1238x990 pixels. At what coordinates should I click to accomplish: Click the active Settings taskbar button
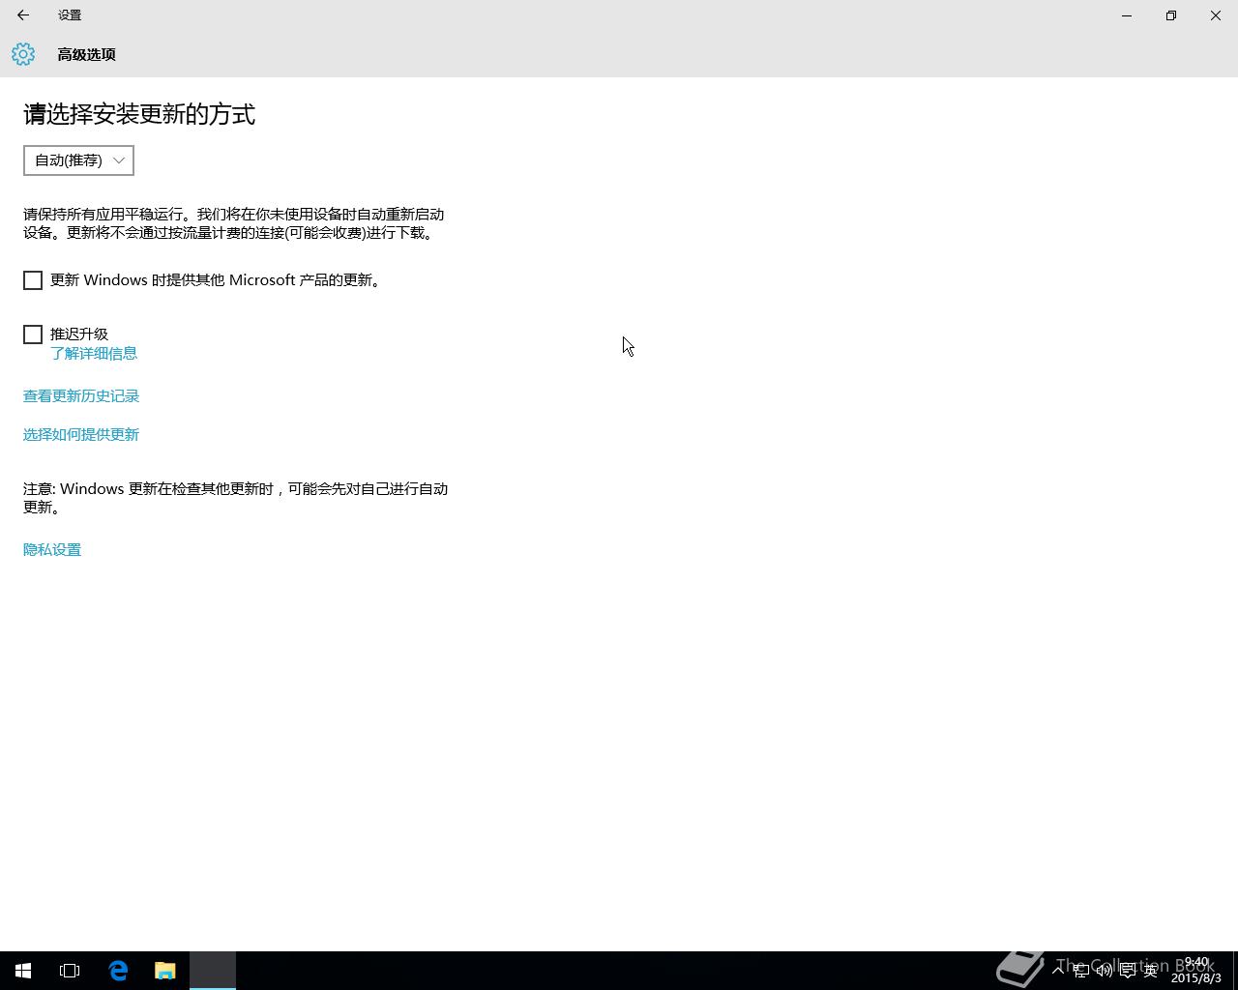click(x=213, y=971)
